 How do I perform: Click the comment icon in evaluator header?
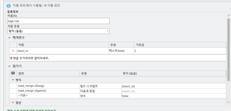coord(13,73)
